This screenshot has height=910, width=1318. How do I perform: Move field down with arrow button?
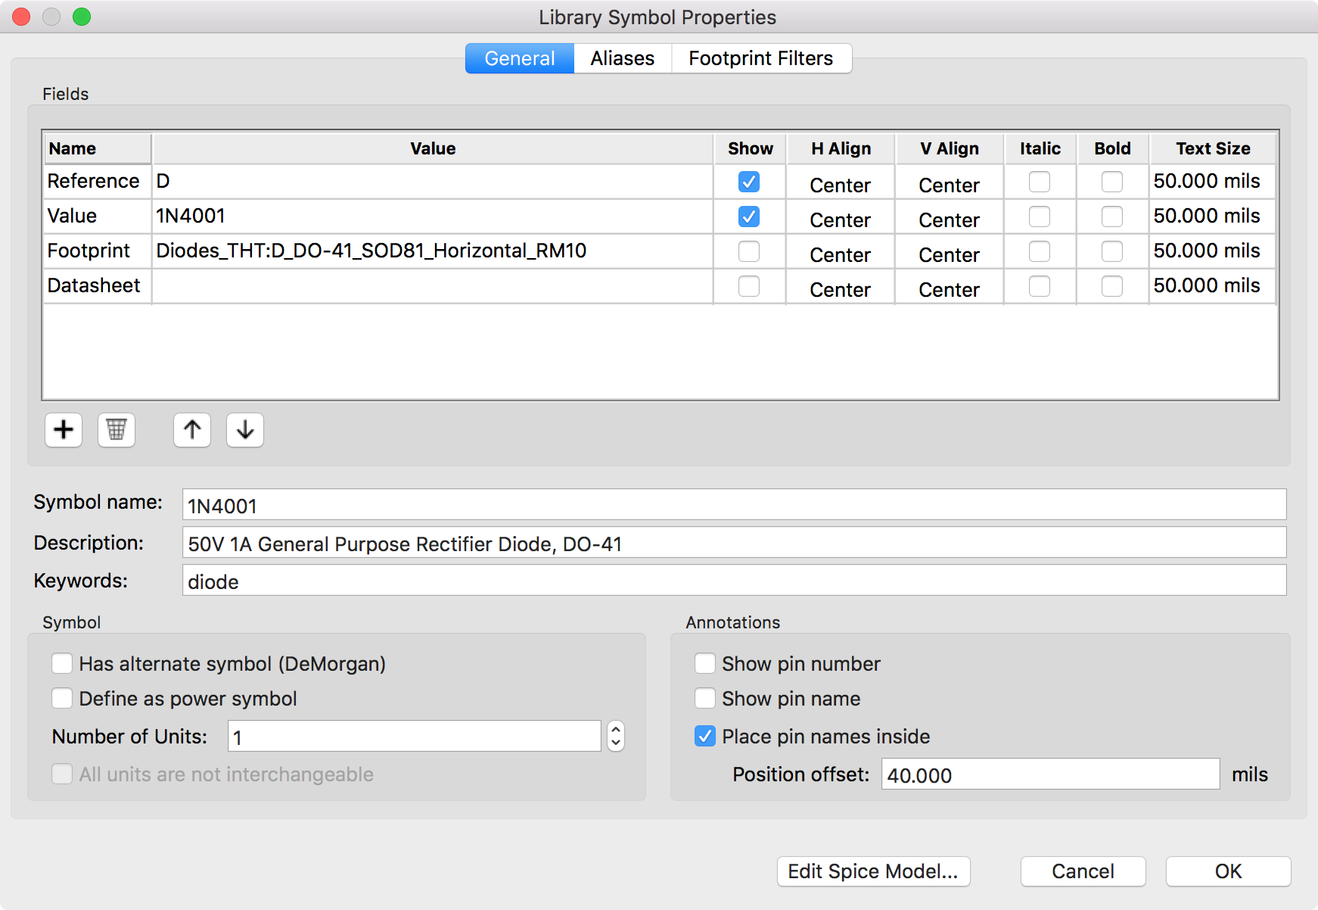245,430
